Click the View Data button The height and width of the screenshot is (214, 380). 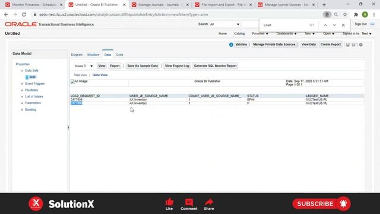click(309, 45)
